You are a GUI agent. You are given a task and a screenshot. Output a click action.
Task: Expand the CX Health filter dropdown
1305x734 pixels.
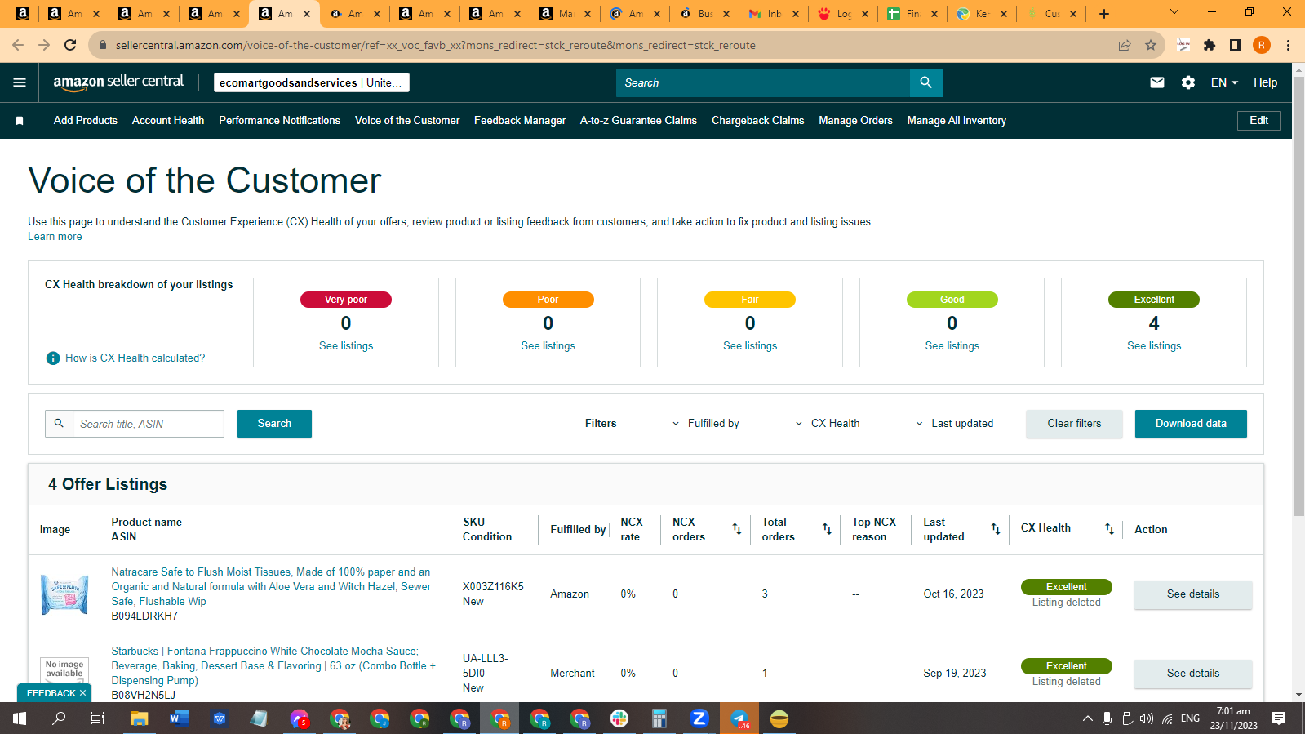click(827, 424)
